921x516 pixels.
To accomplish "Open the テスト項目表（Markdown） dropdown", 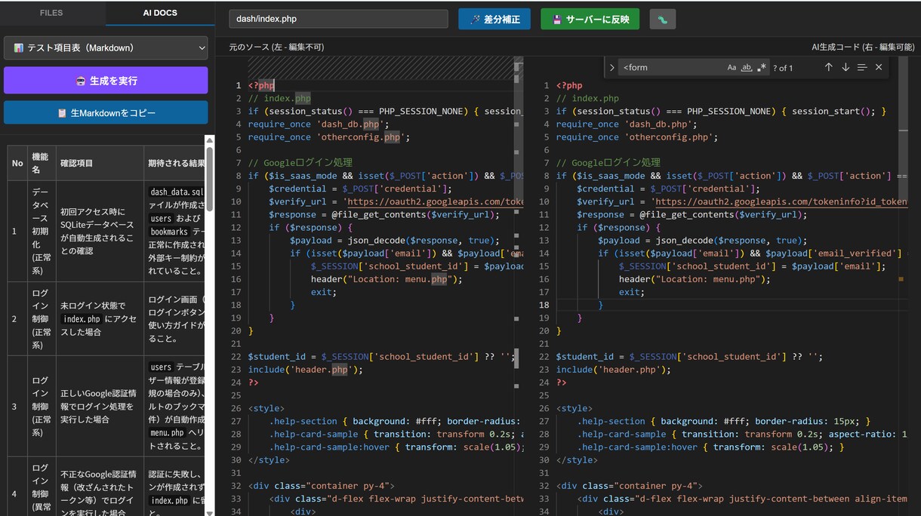I will pyautogui.click(x=106, y=48).
